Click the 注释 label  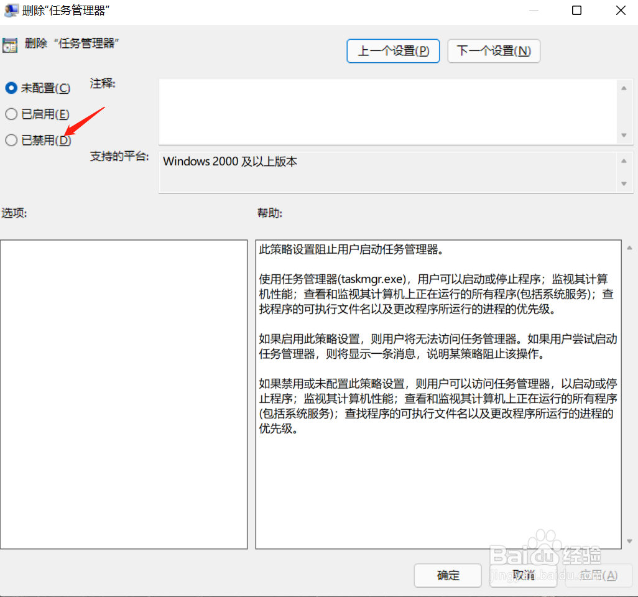pos(103,83)
